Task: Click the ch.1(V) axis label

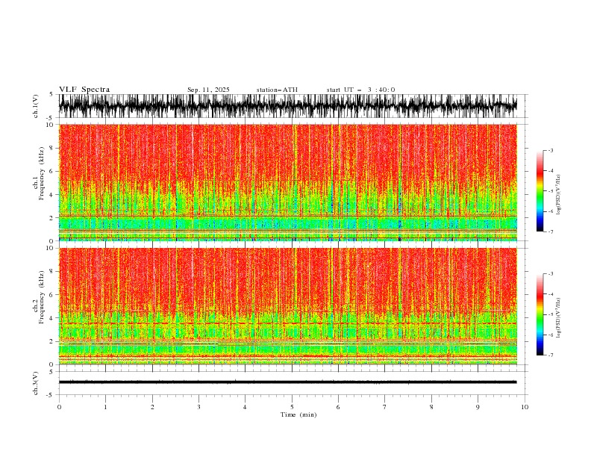Action: pyautogui.click(x=36, y=106)
